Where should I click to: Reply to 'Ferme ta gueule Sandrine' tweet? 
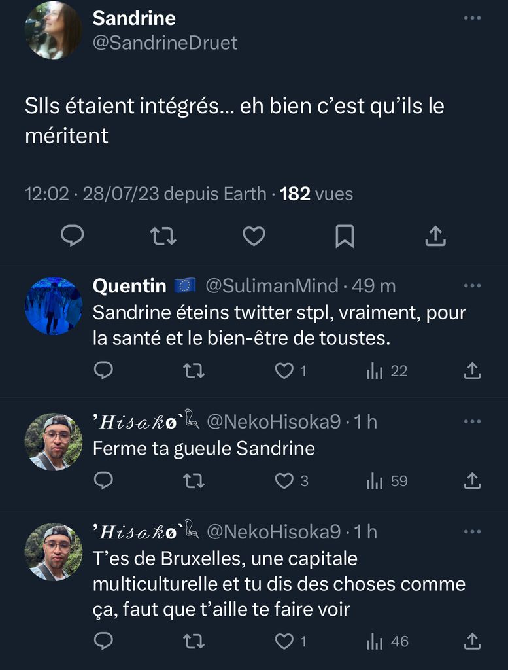[103, 481]
